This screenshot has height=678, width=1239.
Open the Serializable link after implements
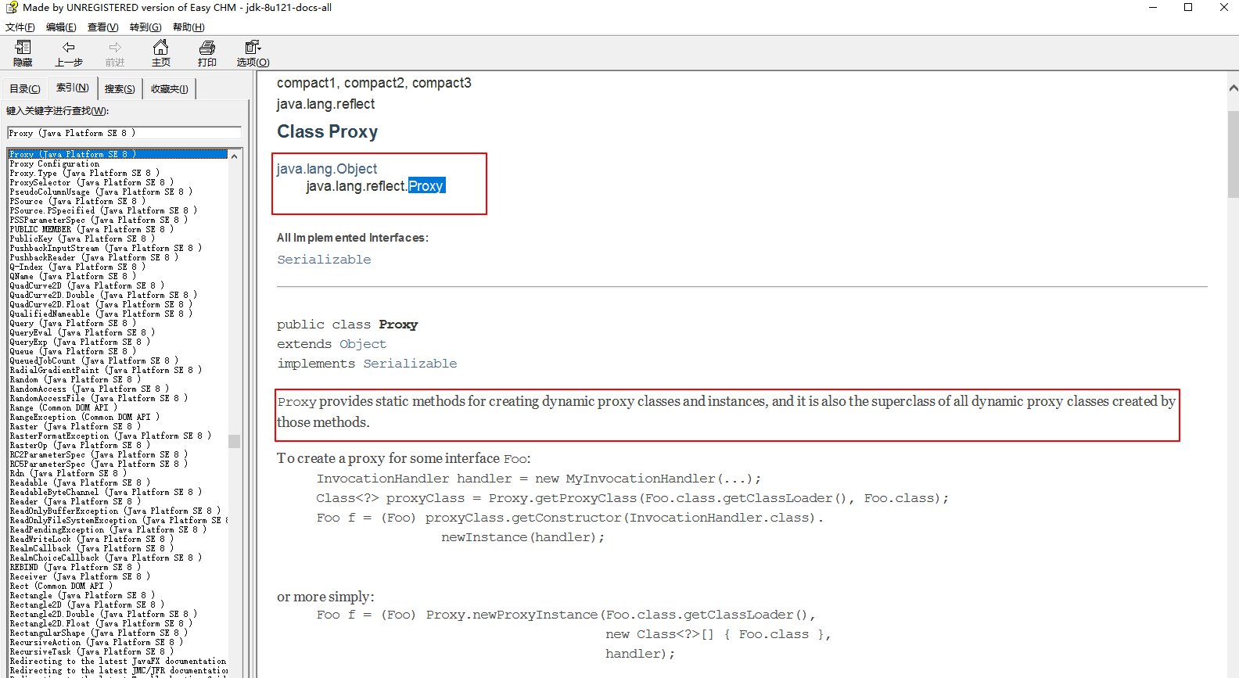[x=410, y=364]
